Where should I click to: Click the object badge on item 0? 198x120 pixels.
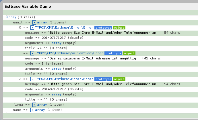(x=119, y=27)
